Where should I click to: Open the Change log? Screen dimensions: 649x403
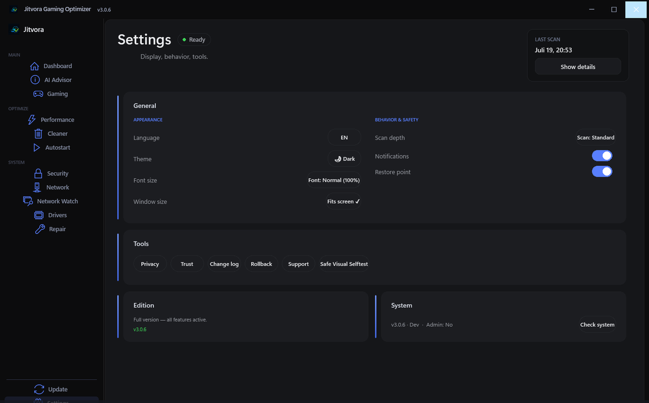coord(224,264)
